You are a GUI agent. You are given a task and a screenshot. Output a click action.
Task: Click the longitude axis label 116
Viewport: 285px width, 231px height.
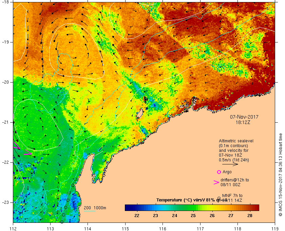163,229
